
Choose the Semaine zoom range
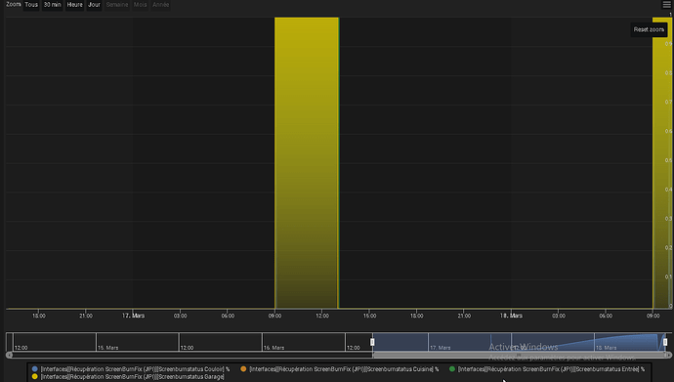click(117, 5)
